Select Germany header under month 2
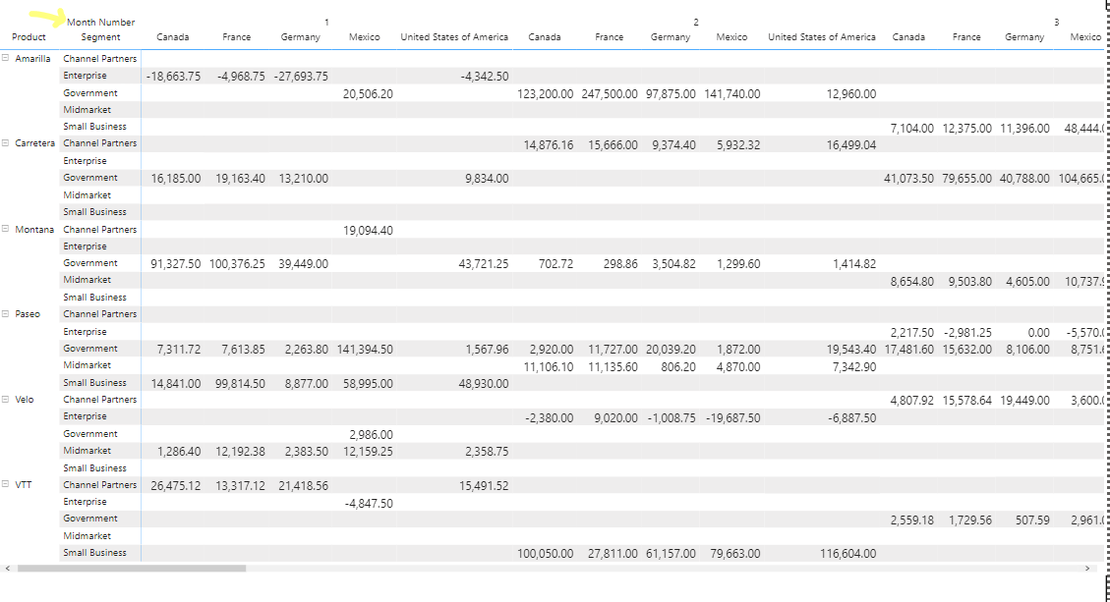 coord(671,36)
